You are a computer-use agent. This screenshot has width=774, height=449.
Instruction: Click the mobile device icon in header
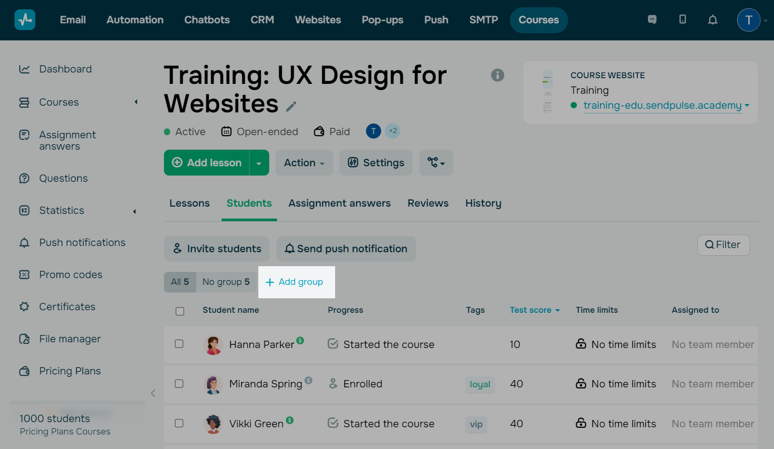point(683,20)
